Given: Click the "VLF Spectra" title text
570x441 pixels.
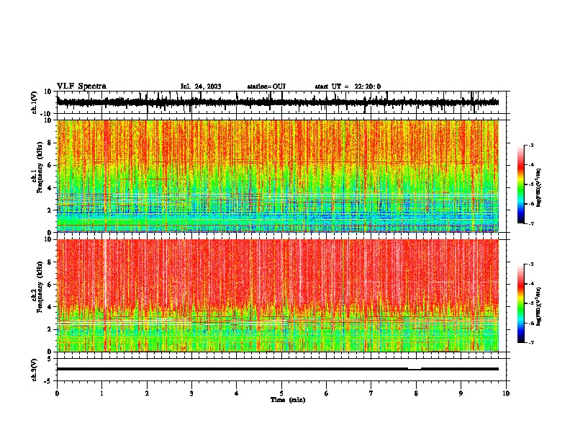Looking at the screenshot, I should [x=81, y=86].
